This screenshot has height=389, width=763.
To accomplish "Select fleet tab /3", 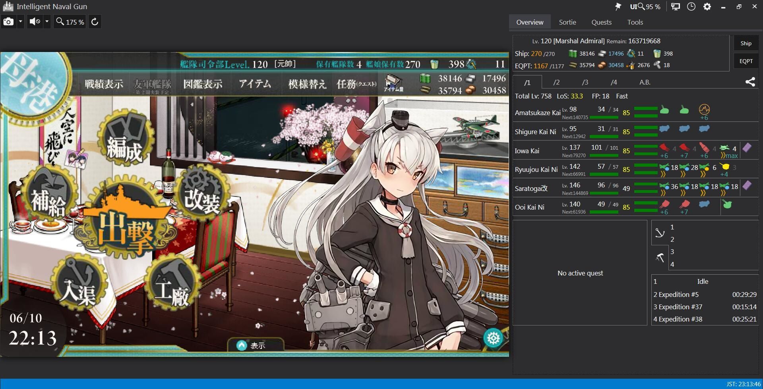I will pos(585,82).
